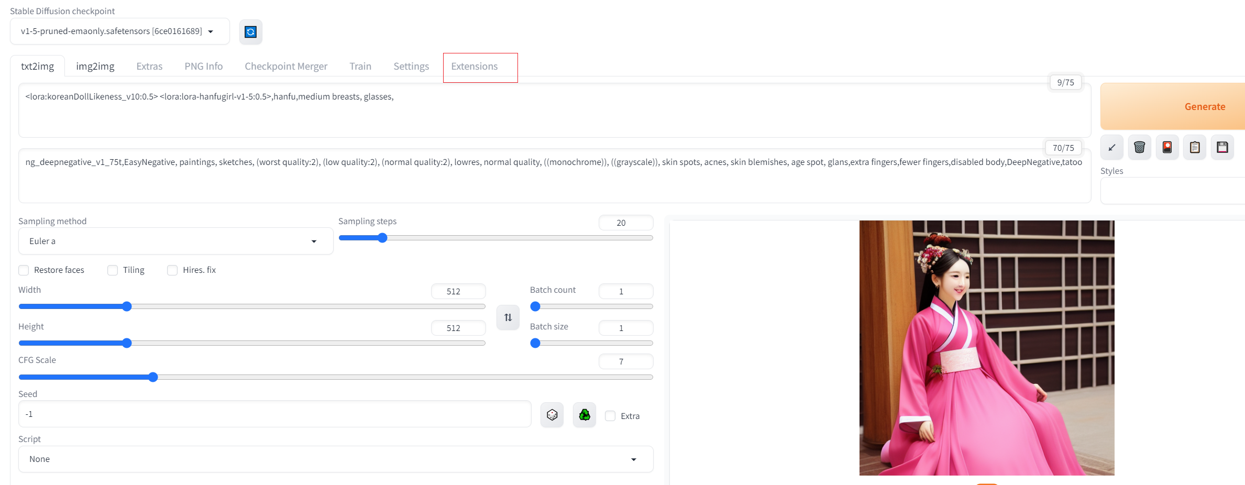
Task: Switch to the img2img tab
Action: tap(95, 67)
